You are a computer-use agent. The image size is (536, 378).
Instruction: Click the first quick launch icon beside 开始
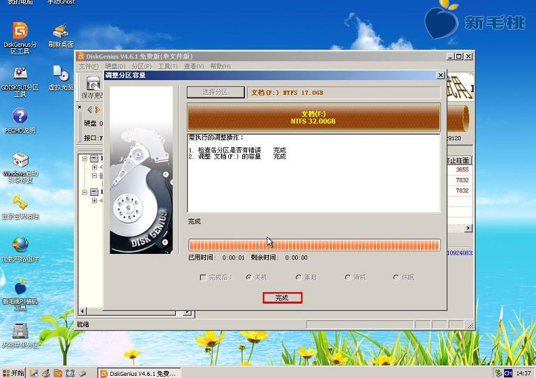coord(33,373)
